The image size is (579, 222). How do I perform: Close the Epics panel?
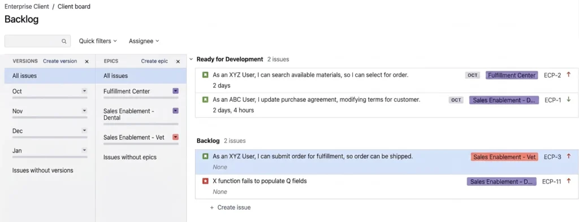tap(178, 62)
